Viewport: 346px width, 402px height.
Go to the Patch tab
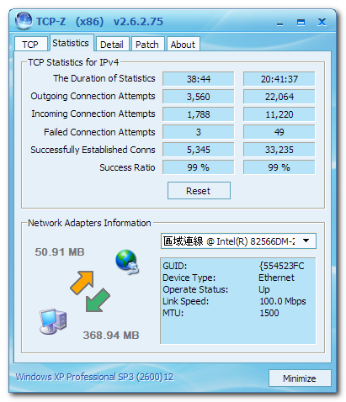click(x=147, y=44)
